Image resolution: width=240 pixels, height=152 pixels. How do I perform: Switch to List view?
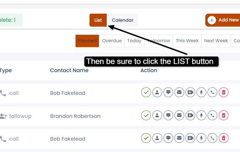pos(98,20)
